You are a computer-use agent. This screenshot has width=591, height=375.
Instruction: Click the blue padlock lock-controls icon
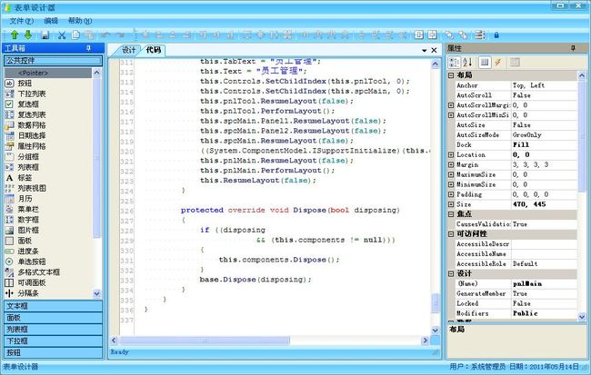[x=496, y=35]
